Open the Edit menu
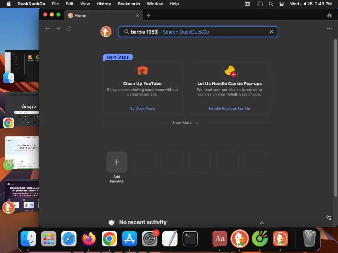The image size is (338, 253). [69, 4]
